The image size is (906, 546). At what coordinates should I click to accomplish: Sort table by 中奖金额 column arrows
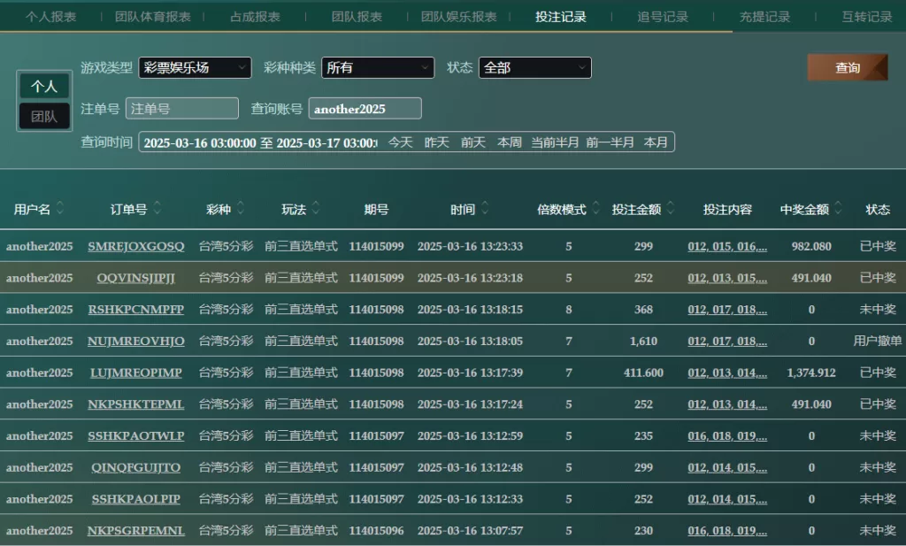click(838, 208)
